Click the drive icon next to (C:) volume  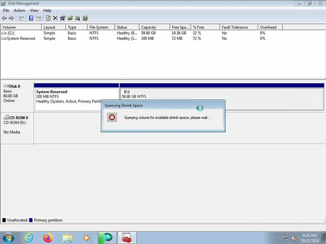pos(4,33)
